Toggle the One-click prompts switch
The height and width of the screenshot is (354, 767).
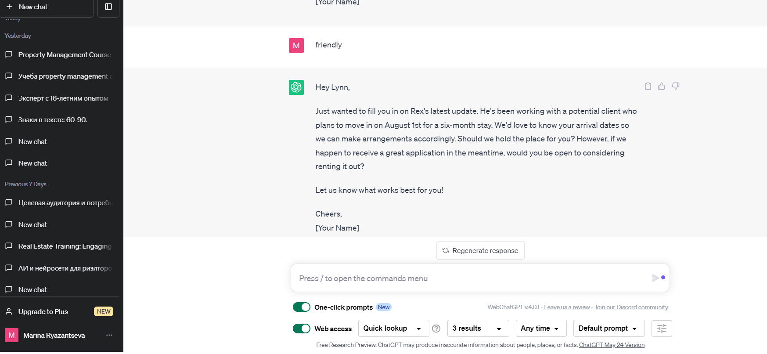[x=302, y=307]
